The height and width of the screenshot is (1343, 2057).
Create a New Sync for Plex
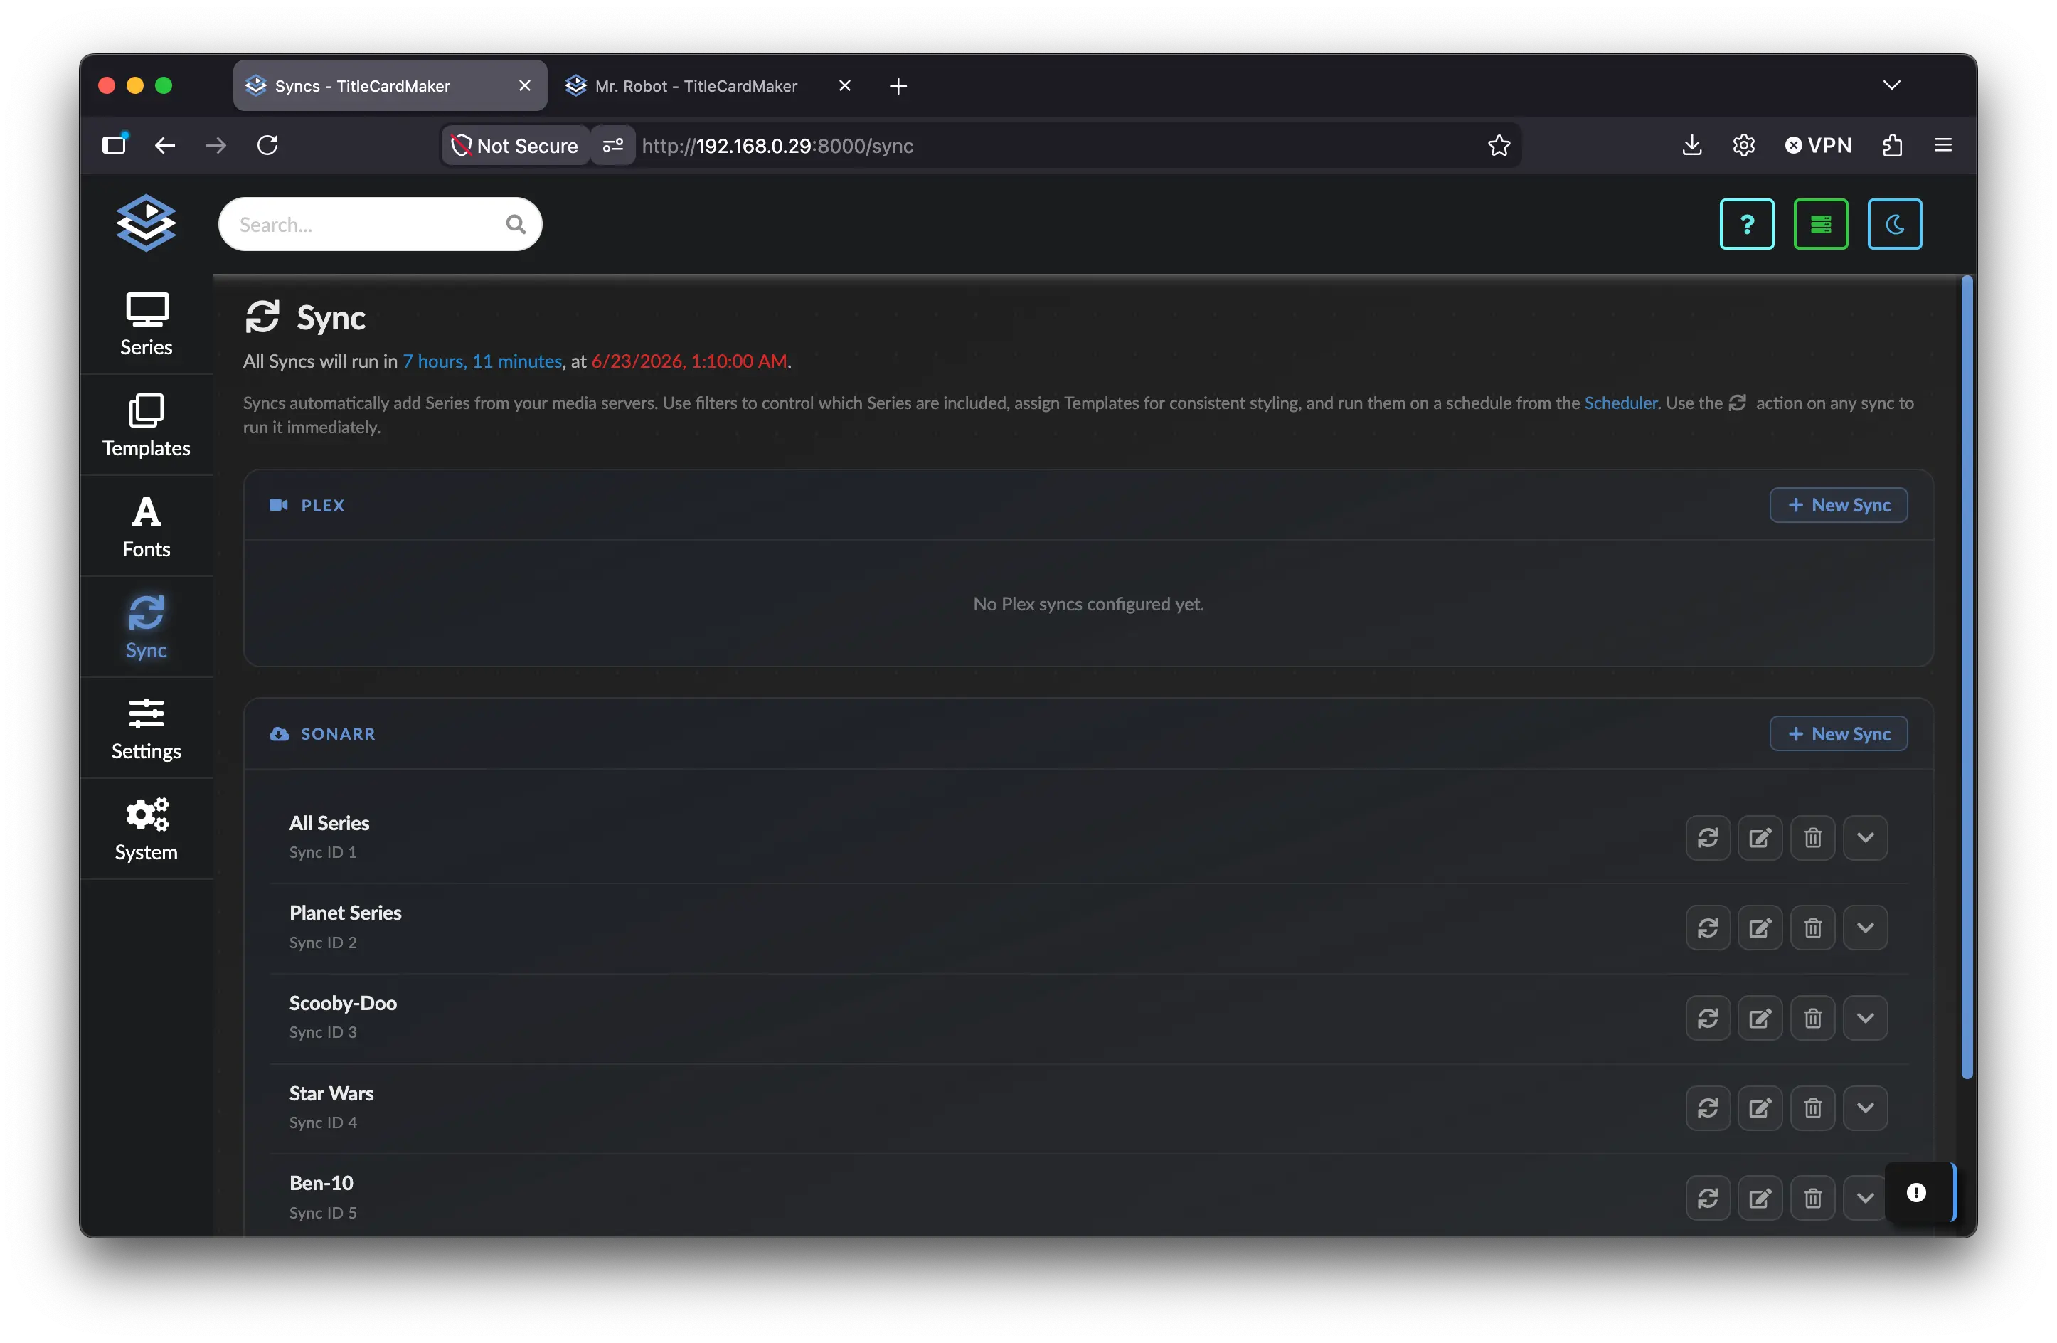1839,505
